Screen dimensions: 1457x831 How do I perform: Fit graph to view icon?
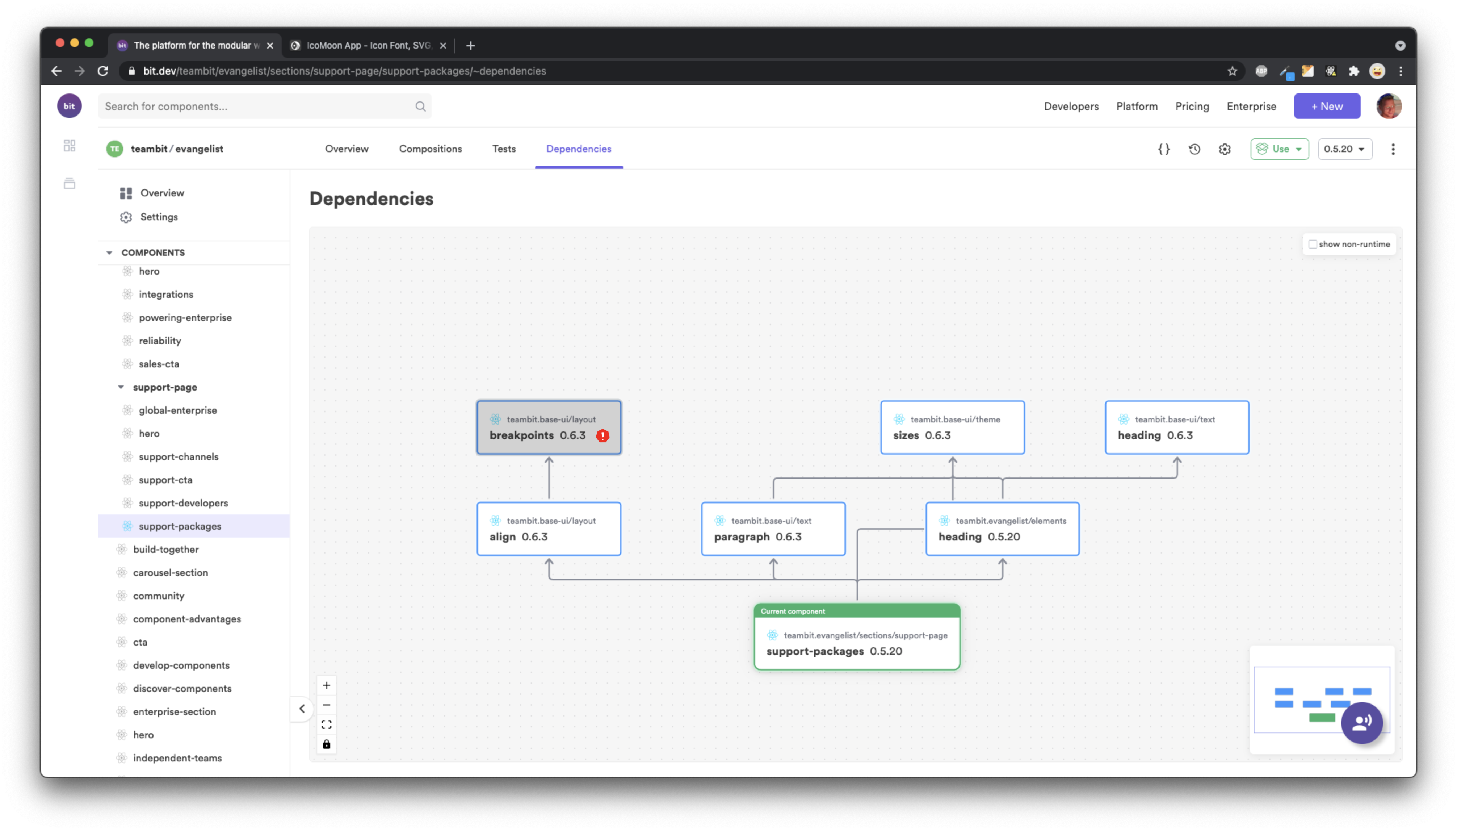point(326,724)
